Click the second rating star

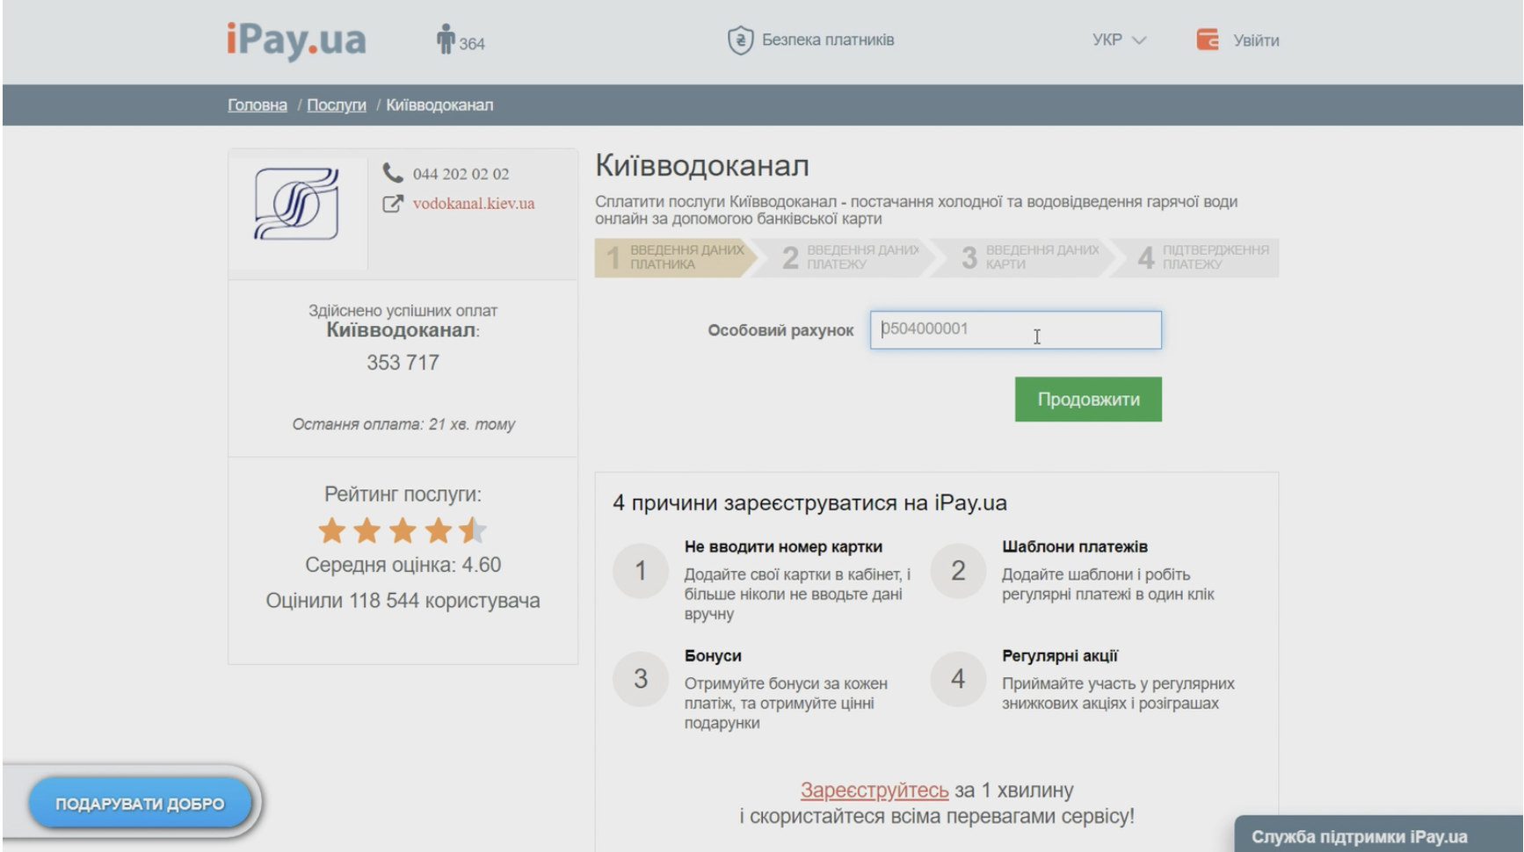[366, 531]
